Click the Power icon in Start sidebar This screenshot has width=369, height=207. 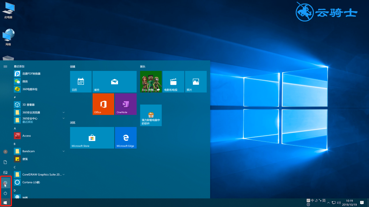click(x=5, y=193)
